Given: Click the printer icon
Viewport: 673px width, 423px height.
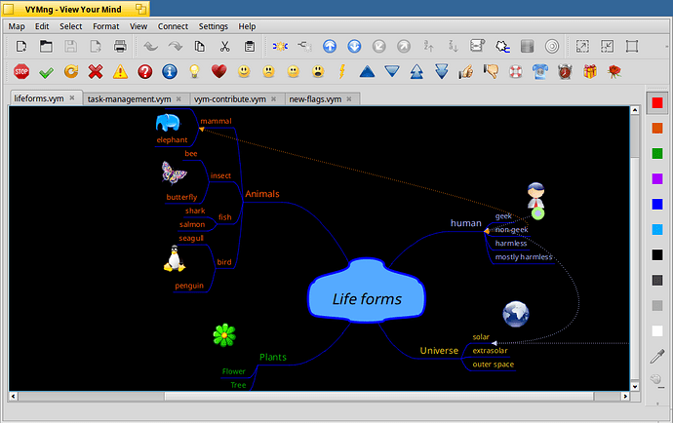Looking at the screenshot, I should pos(120,46).
